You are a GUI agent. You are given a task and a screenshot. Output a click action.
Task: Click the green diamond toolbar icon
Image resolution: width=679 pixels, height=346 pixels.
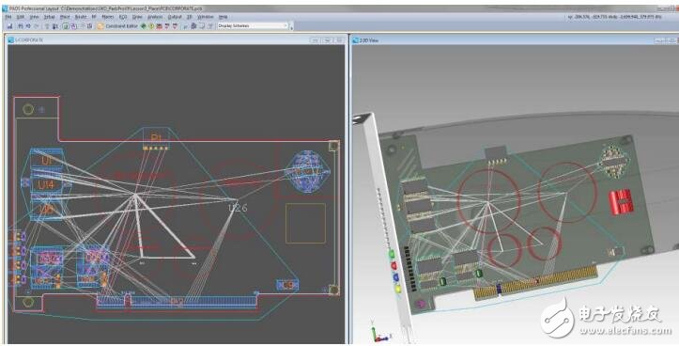pyautogui.click(x=144, y=26)
